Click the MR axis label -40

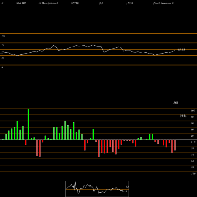coord(192,155)
